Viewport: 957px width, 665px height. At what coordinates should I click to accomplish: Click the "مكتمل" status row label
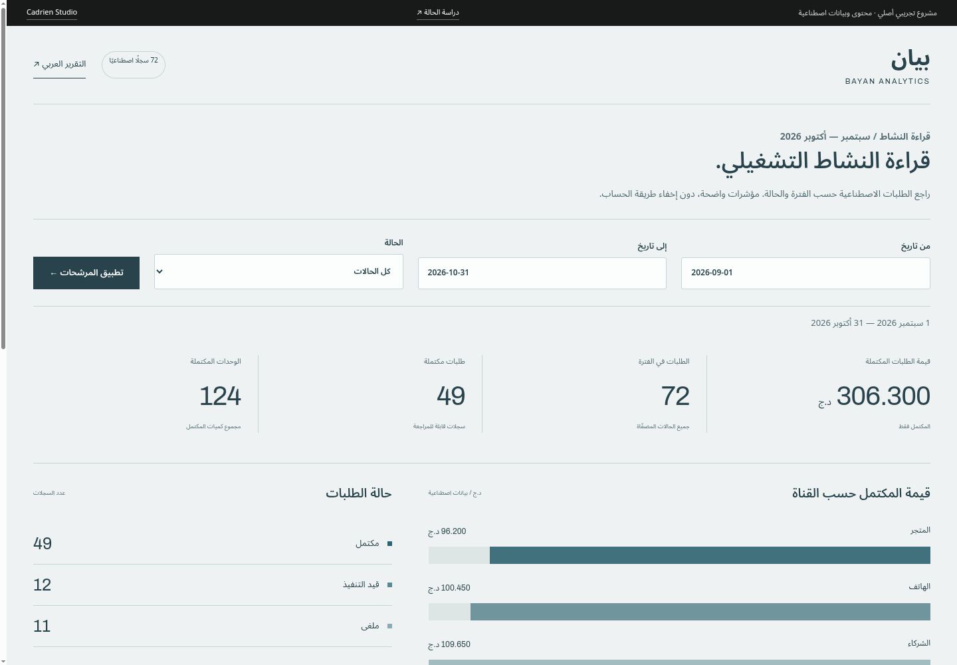click(x=368, y=544)
